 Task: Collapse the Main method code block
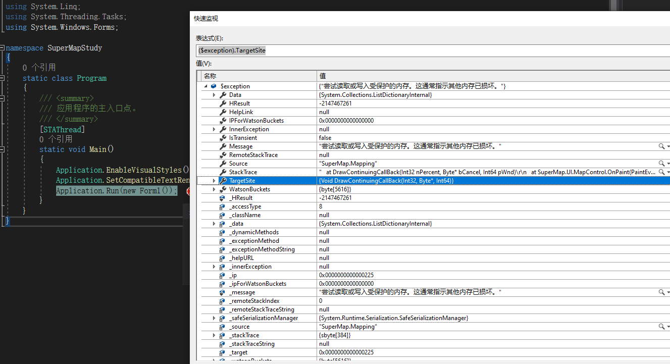point(2,149)
